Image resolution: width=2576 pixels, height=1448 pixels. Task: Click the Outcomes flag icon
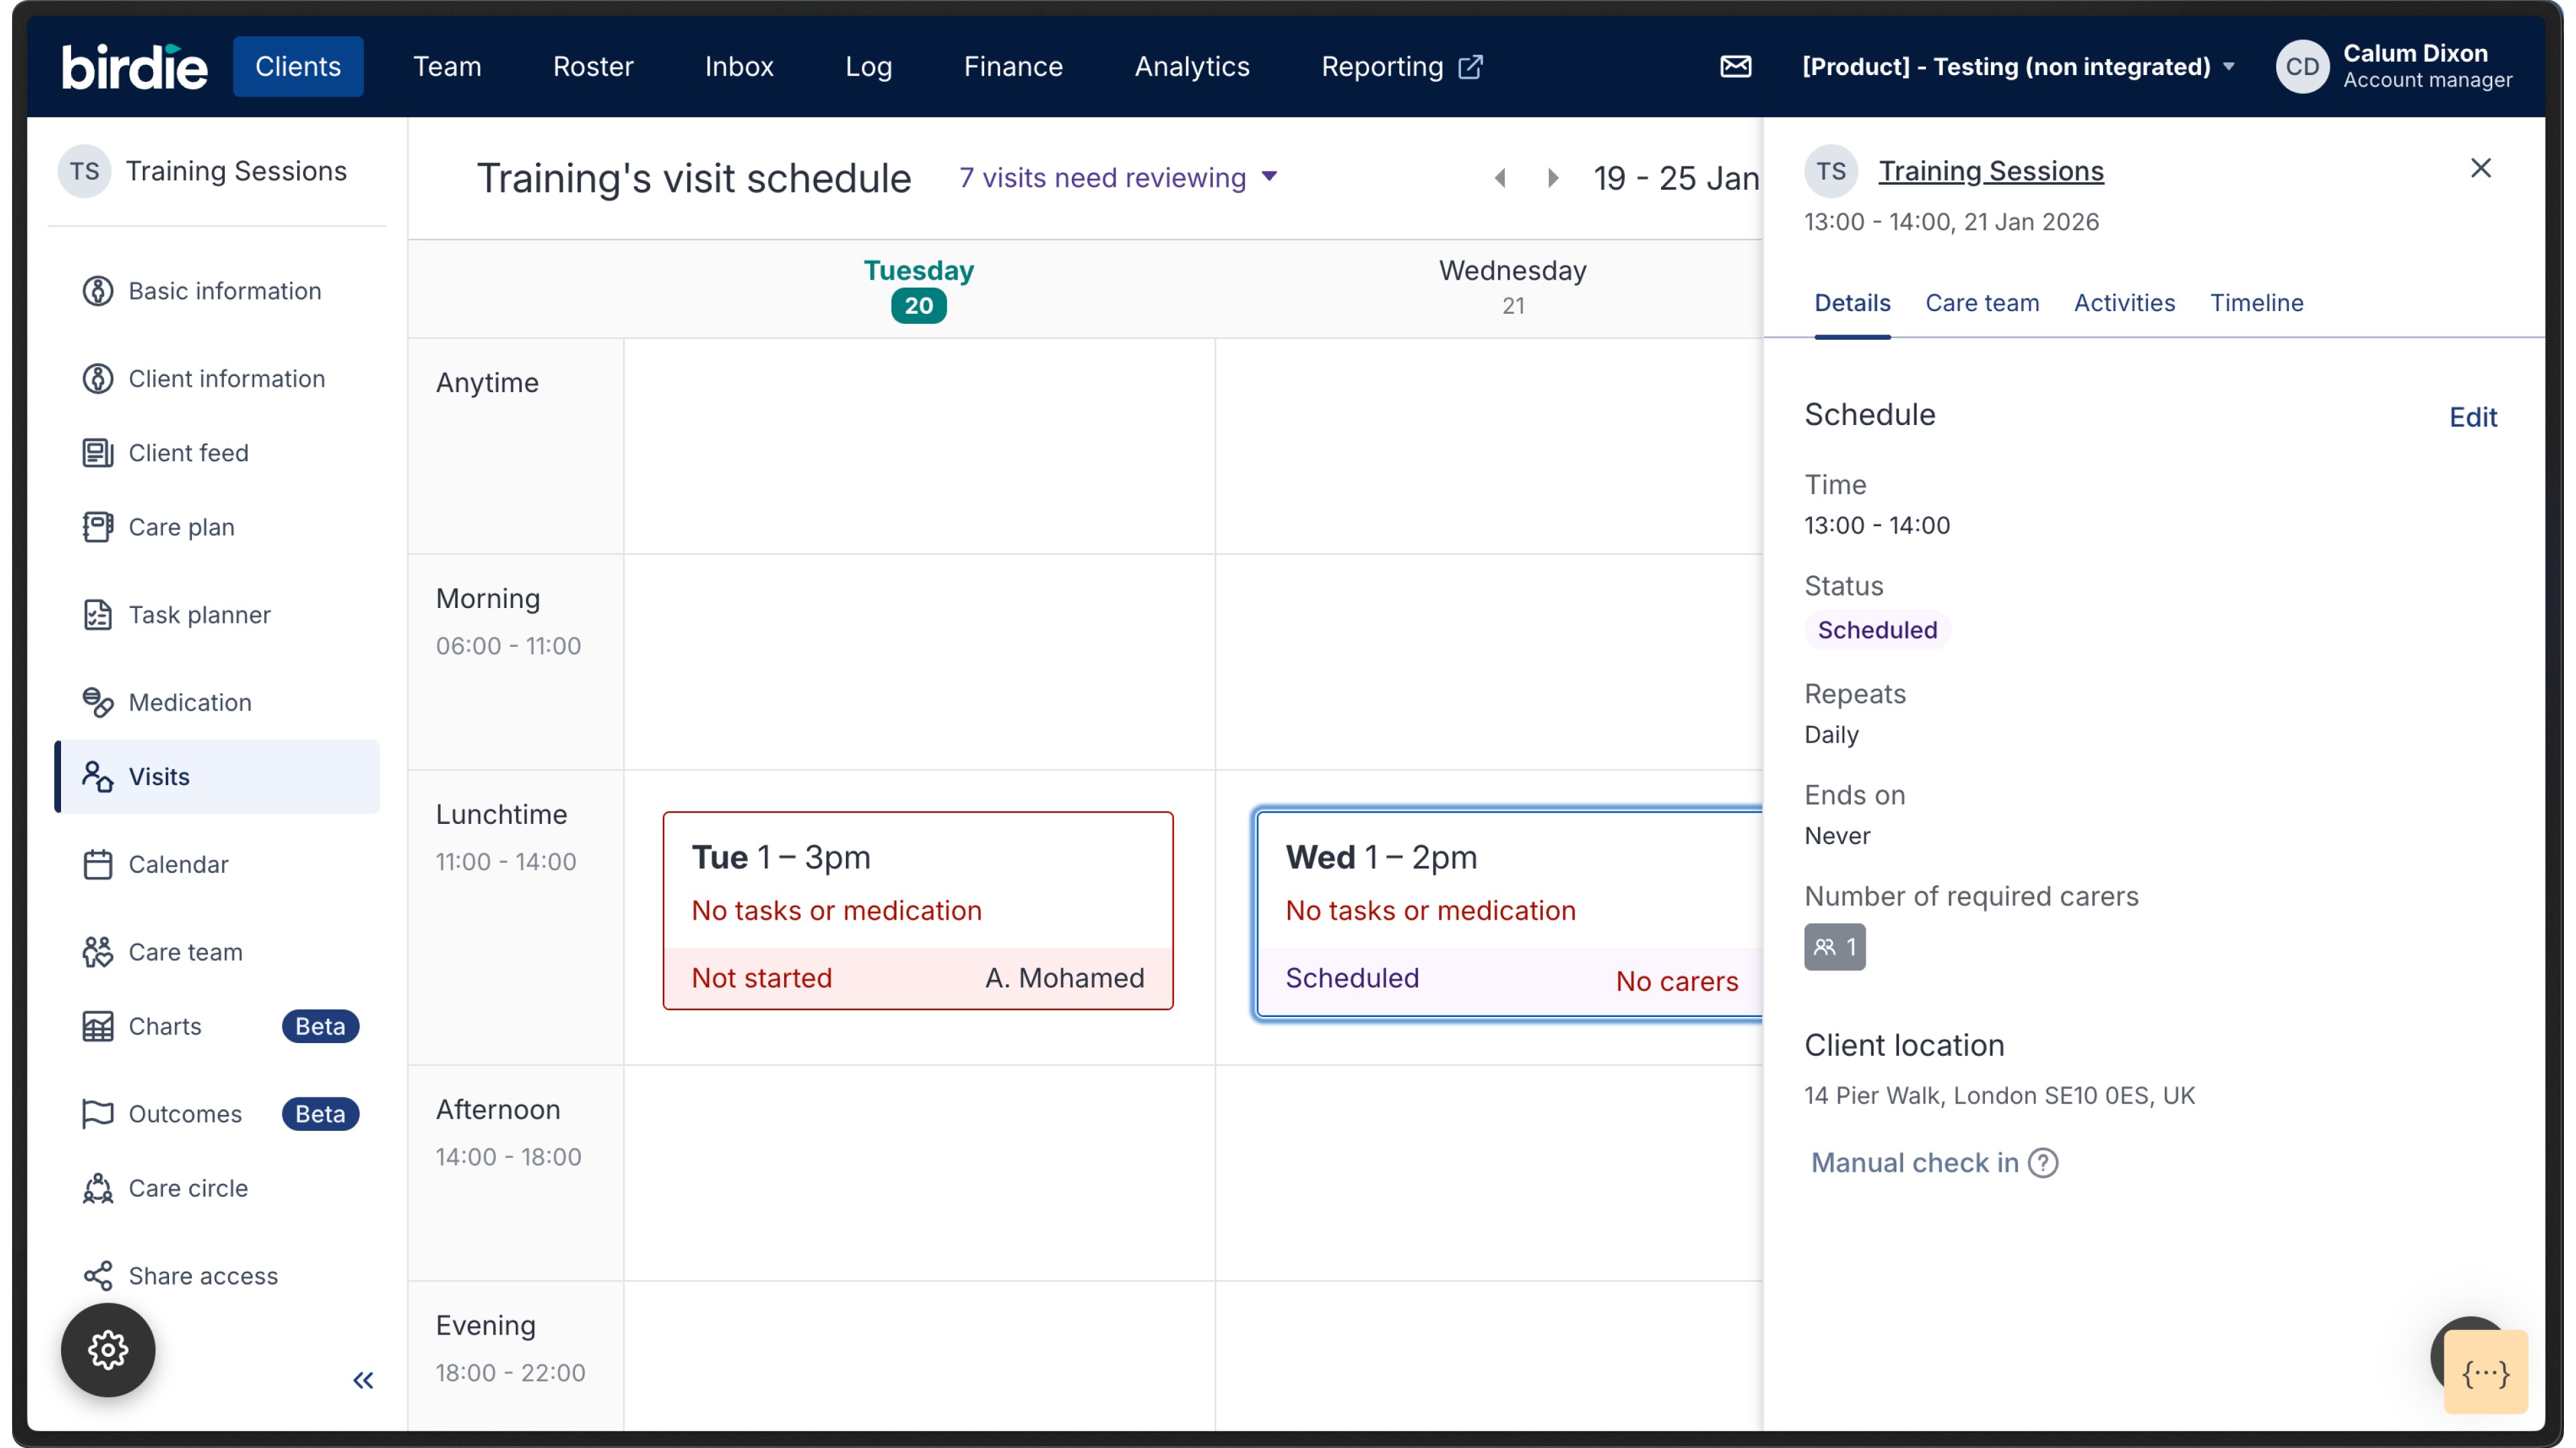tap(97, 1114)
